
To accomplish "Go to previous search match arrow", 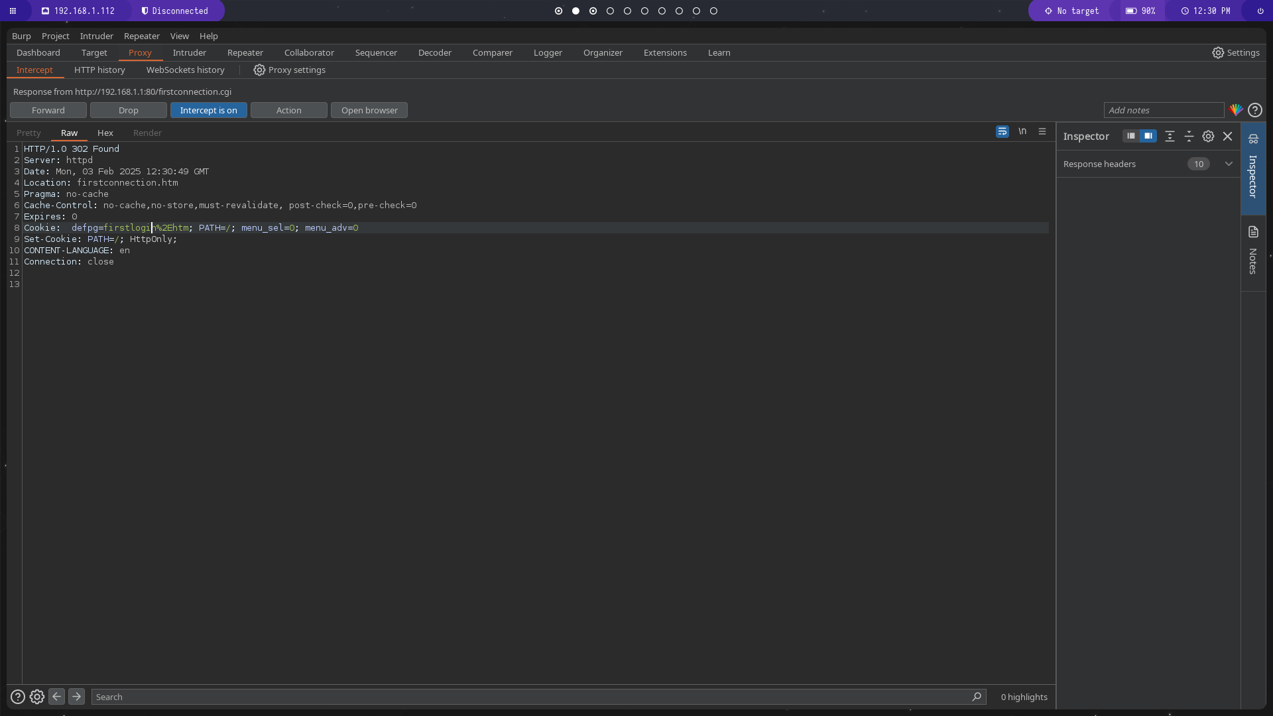I will [56, 697].
